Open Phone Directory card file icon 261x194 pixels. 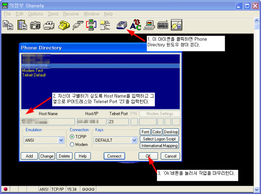(x=122, y=25)
